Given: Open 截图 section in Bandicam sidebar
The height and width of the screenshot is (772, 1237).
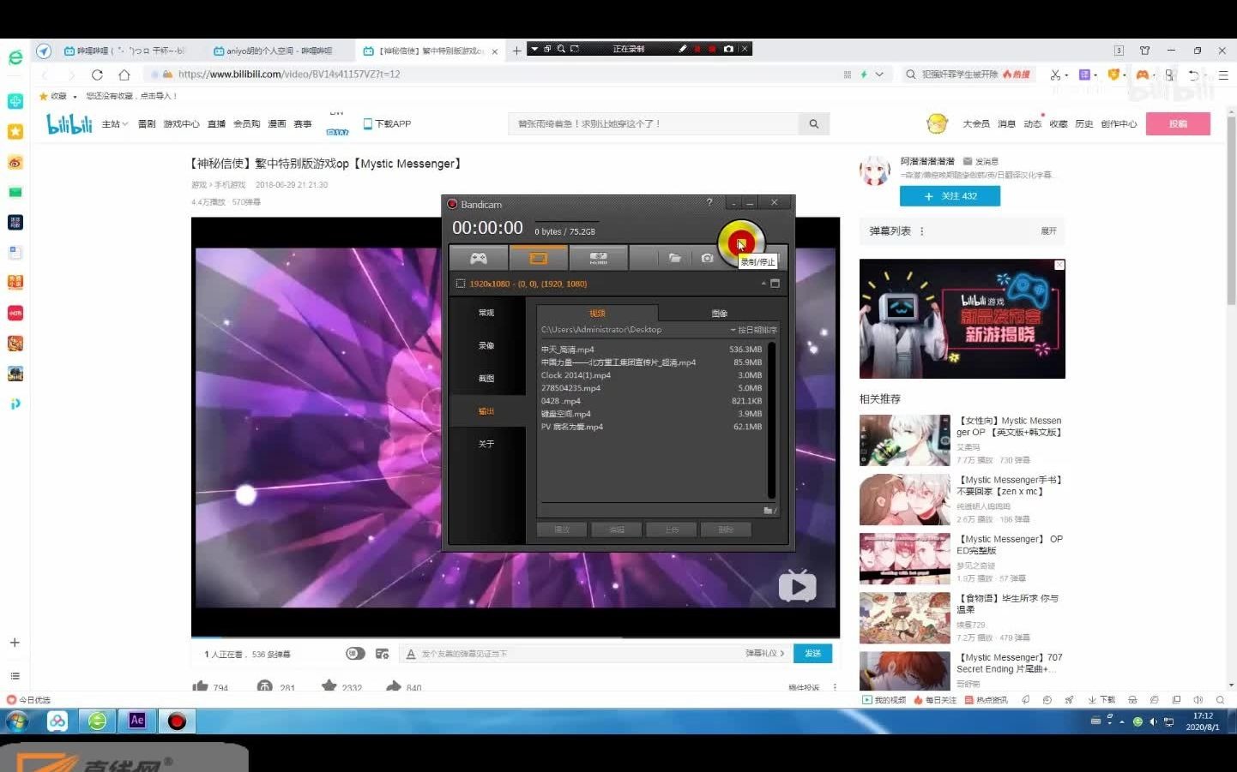Looking at the screenshot, I should [x=486, y=378].
